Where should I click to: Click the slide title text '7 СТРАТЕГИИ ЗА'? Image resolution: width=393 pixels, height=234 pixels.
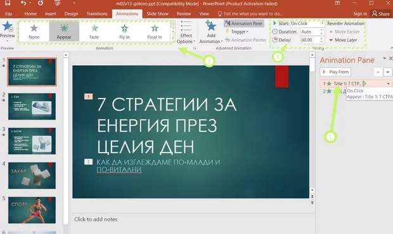pyautogui.click(x=167, y=104)
